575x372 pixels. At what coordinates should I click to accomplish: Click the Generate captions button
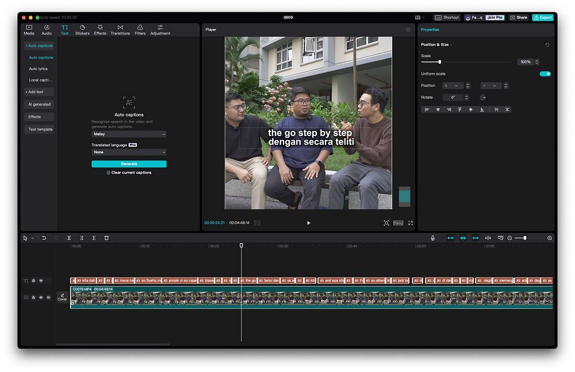(129, 164)
